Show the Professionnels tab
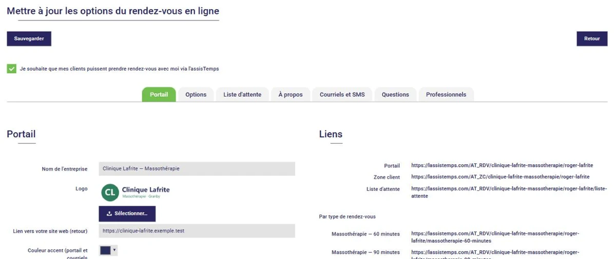The width and height of the screenshot is (616, 259). point(446,95)
